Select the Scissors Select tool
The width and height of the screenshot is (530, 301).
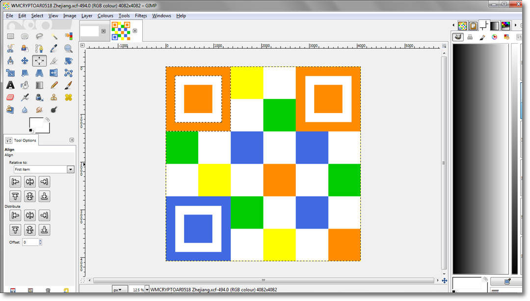pyautogui.click(x=10, y=48)
